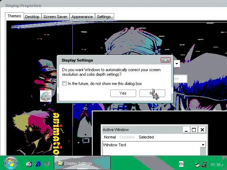Click the Yes button in Display Settings
Image resolution: width=227 pixels, height=170 pixels.
click(123, 93)
